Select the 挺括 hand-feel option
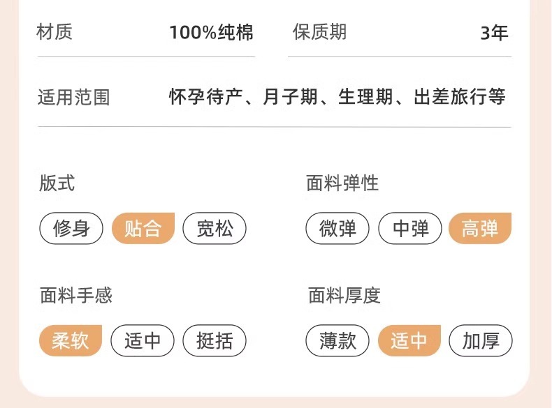Viewport: 552px width, 408px height. (215, 341)
